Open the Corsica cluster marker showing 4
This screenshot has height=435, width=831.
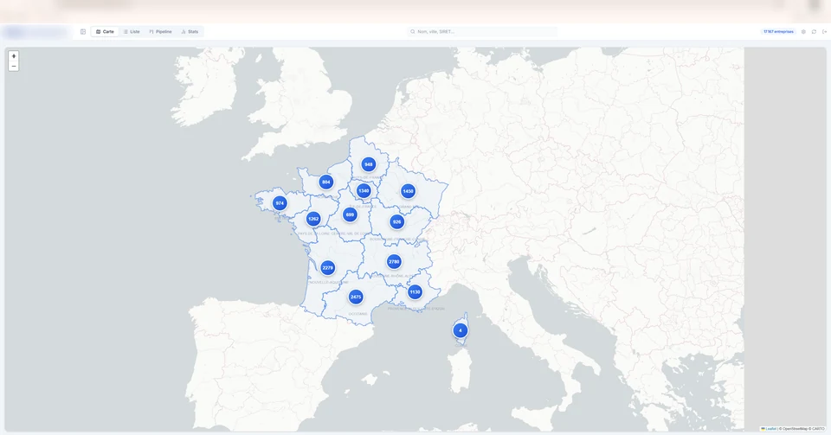coord(460,330)
